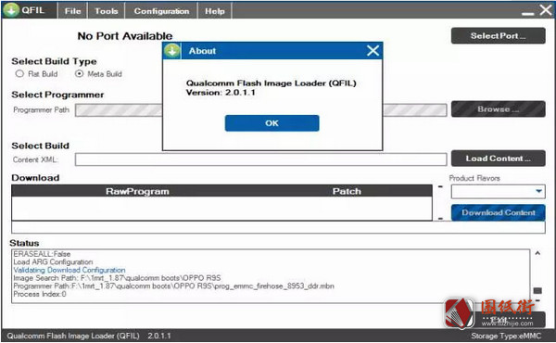Select the Meta Build radio option
Viewport: 556px width, 343px height.
coord(80,74)
